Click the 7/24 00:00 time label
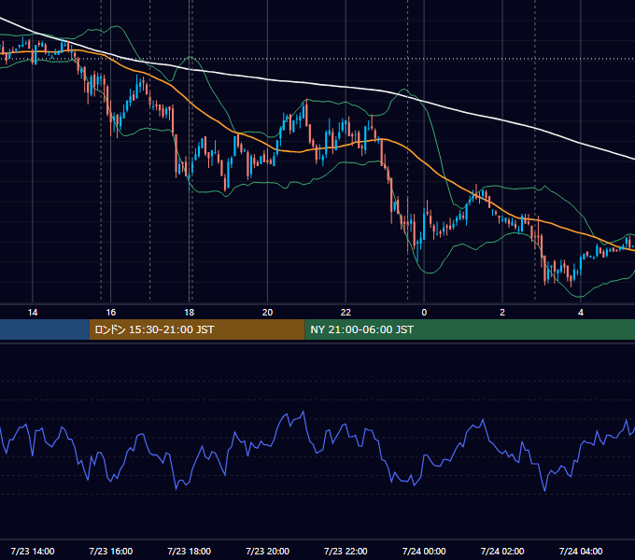The image size is (635, 560). pos(424,551)
